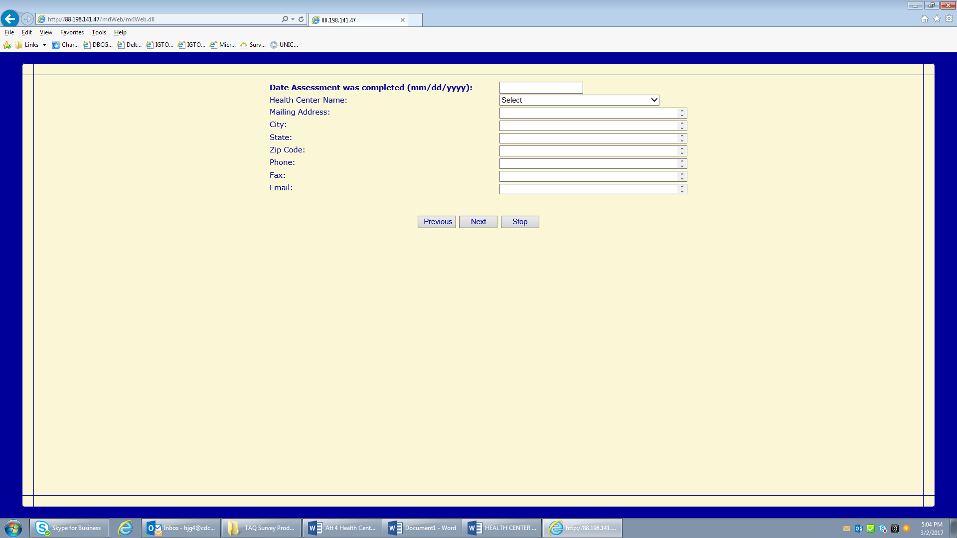Open the Favorites menu

72,32
